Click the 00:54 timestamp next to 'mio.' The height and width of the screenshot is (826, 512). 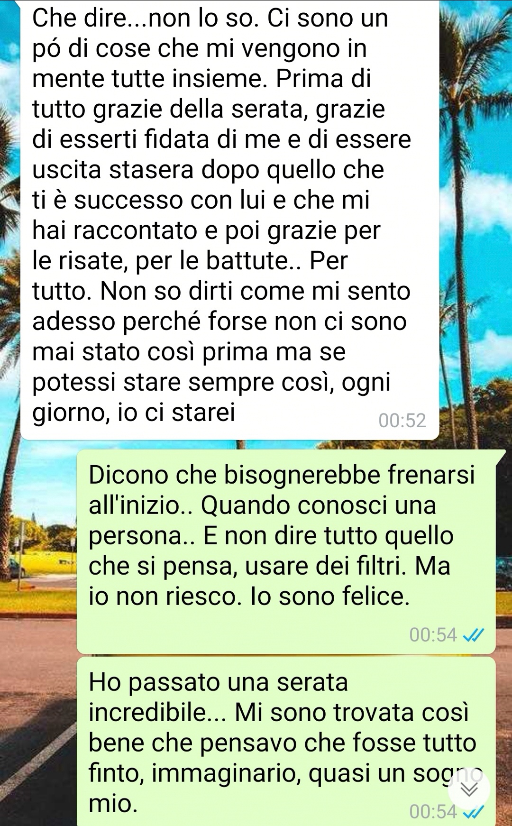[433, 812]
